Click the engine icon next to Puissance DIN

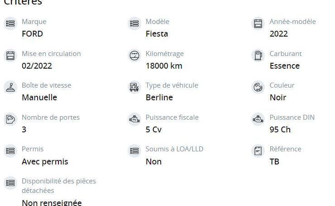tap(258, 119)
